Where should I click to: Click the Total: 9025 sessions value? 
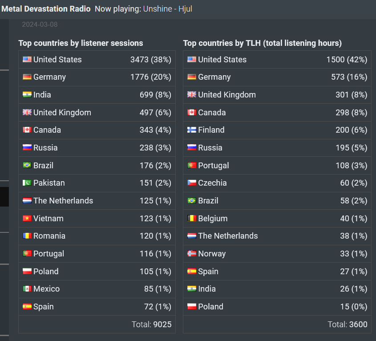[x=151, y=325]
